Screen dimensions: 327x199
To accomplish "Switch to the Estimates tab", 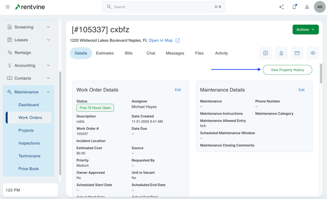I will point(105,53).
